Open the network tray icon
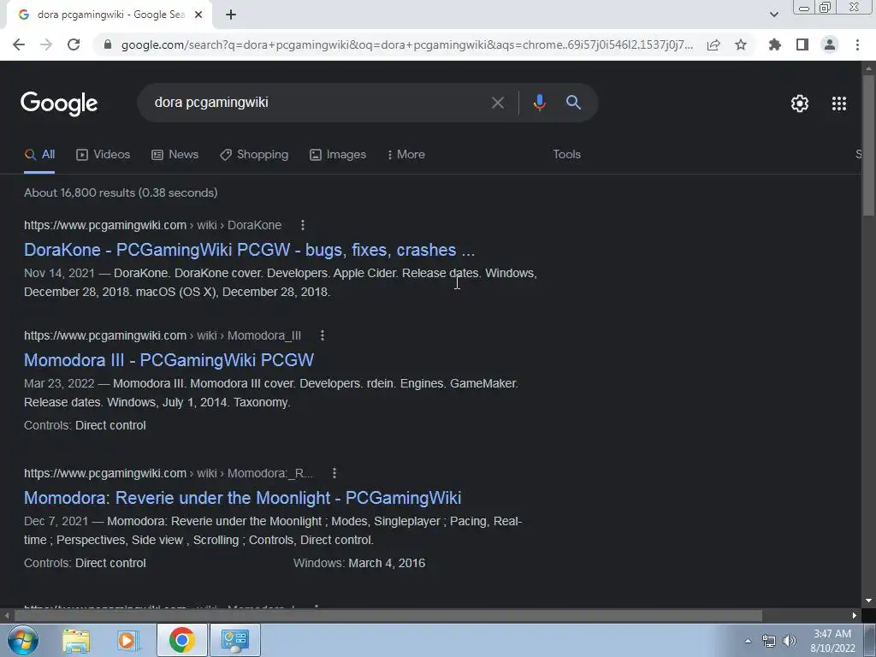 point(769,641)
